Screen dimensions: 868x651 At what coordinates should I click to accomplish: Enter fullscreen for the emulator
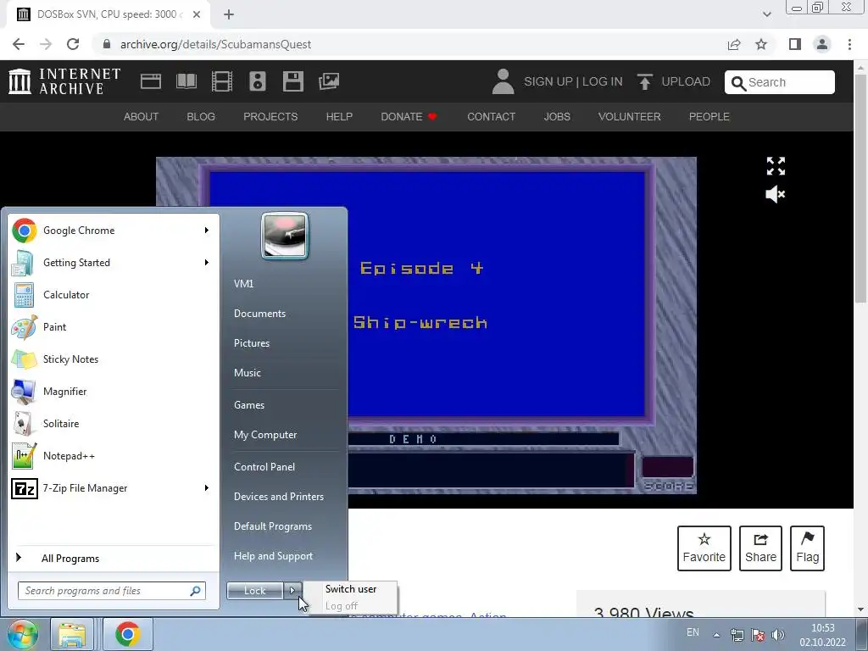pos(776,165)
